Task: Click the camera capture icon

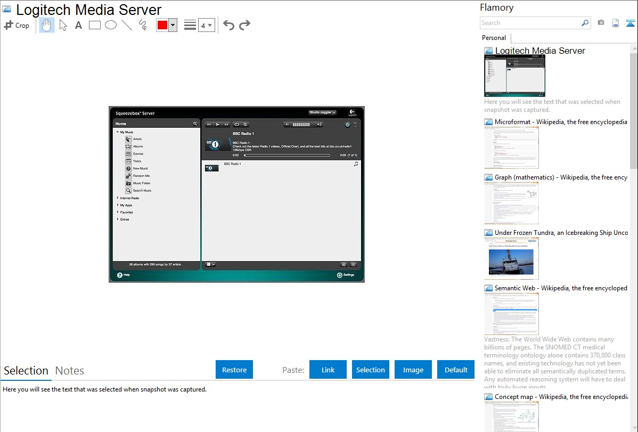Action: click(601, 23)
